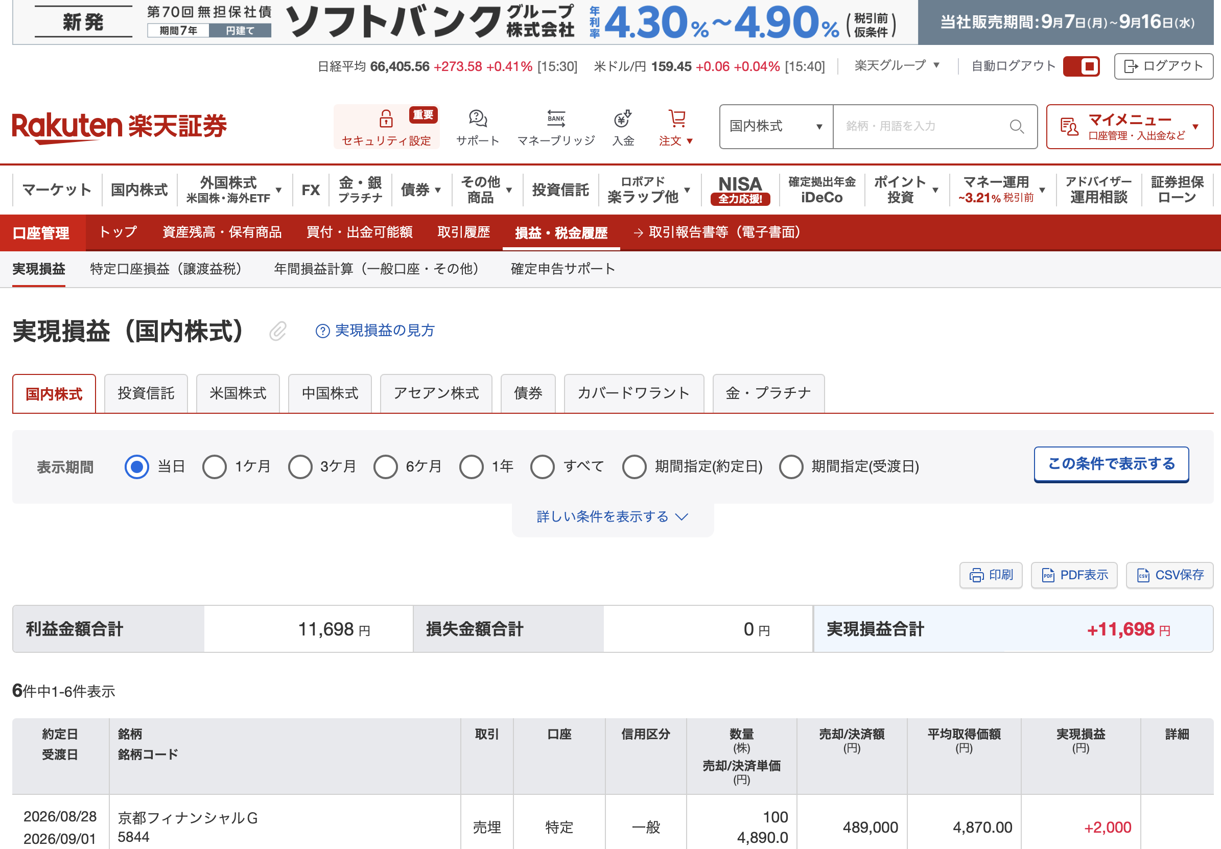1221x849 pixels.
Task: Click この条件で表示する button
Action: pyautogui.click(x=1111, y=464)
